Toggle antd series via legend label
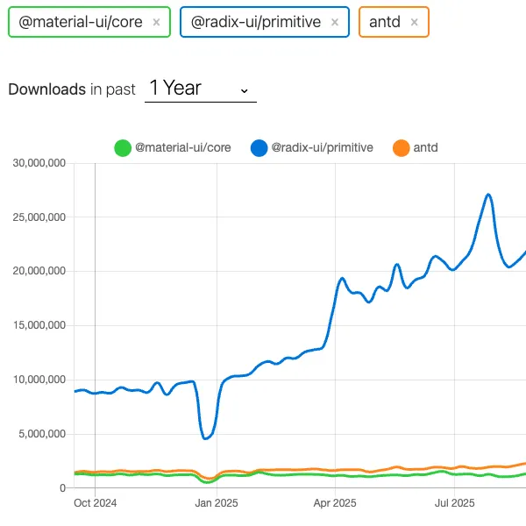The height and width of the screenshot is (526, 526). (x=426, y=148)
